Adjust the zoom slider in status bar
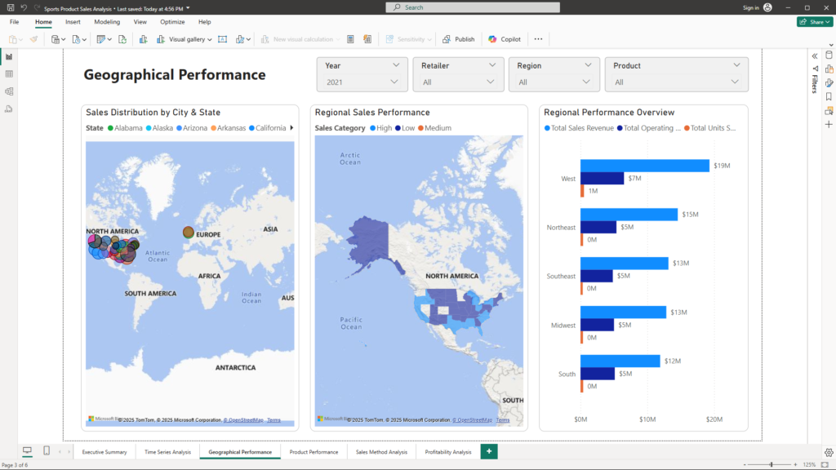Screen dimensions: 836x470 coord(772,464)
